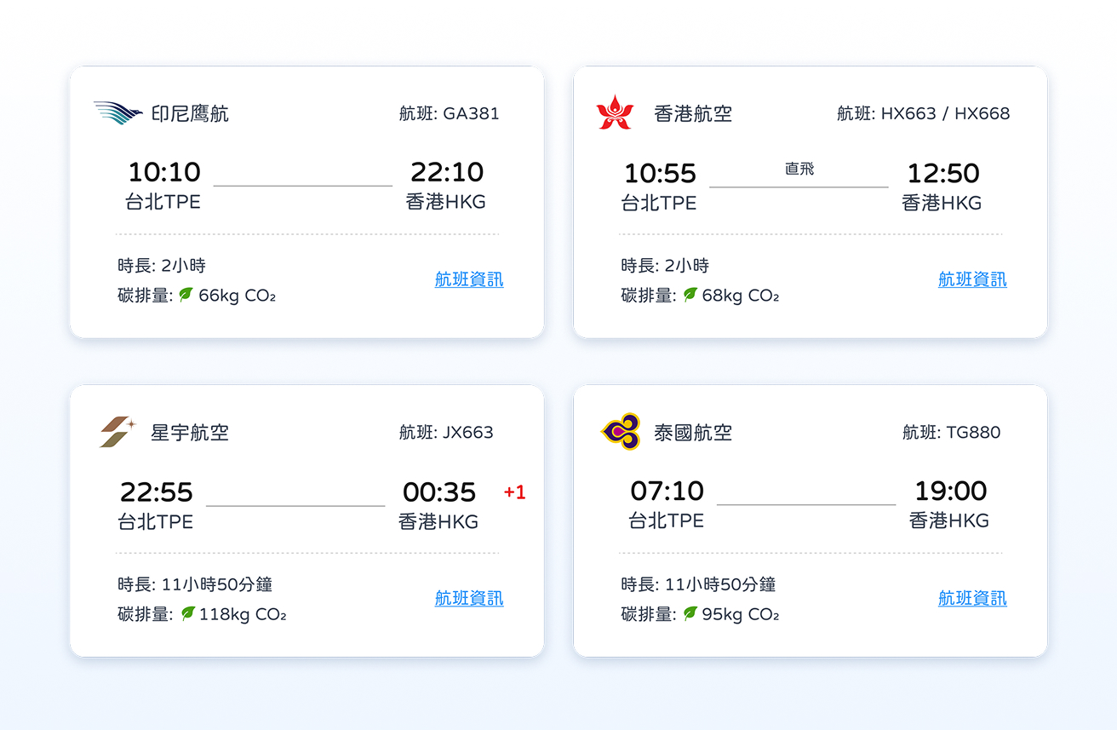
Task: Click the green leaf icon next to 66kg CO₂
Action: coord(186,295)
